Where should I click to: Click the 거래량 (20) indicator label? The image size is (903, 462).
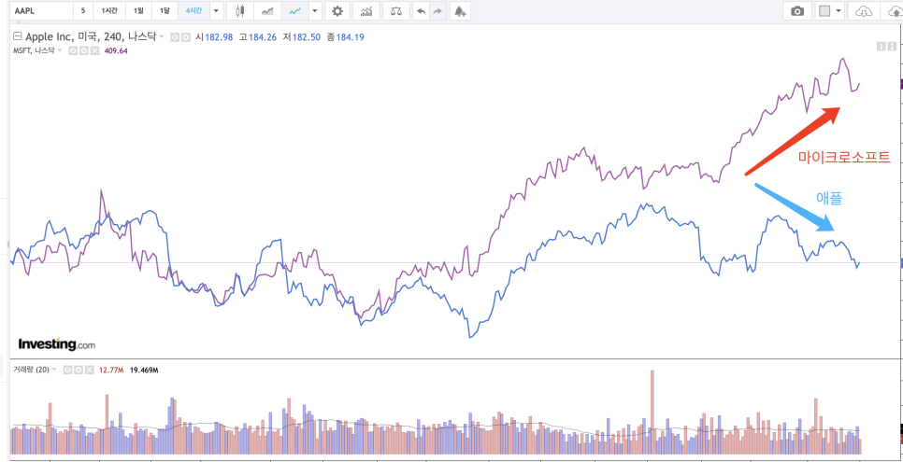(31, 370)
